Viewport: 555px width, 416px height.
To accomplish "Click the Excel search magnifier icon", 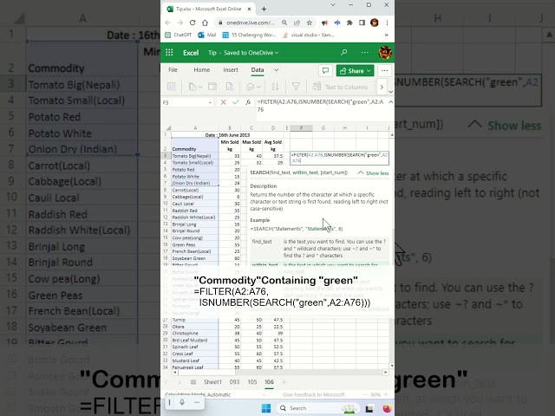I will click(343, 52).
